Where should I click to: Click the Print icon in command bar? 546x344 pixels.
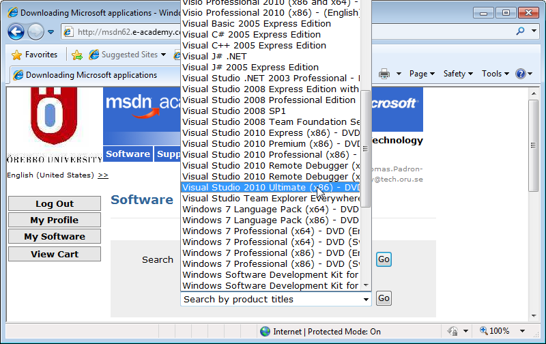click(x=384, y=74)
